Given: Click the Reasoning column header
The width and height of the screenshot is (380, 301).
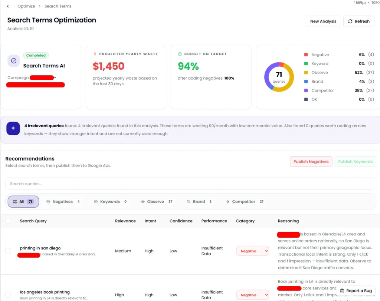Looking at the screenshot, I should point(288,221).
